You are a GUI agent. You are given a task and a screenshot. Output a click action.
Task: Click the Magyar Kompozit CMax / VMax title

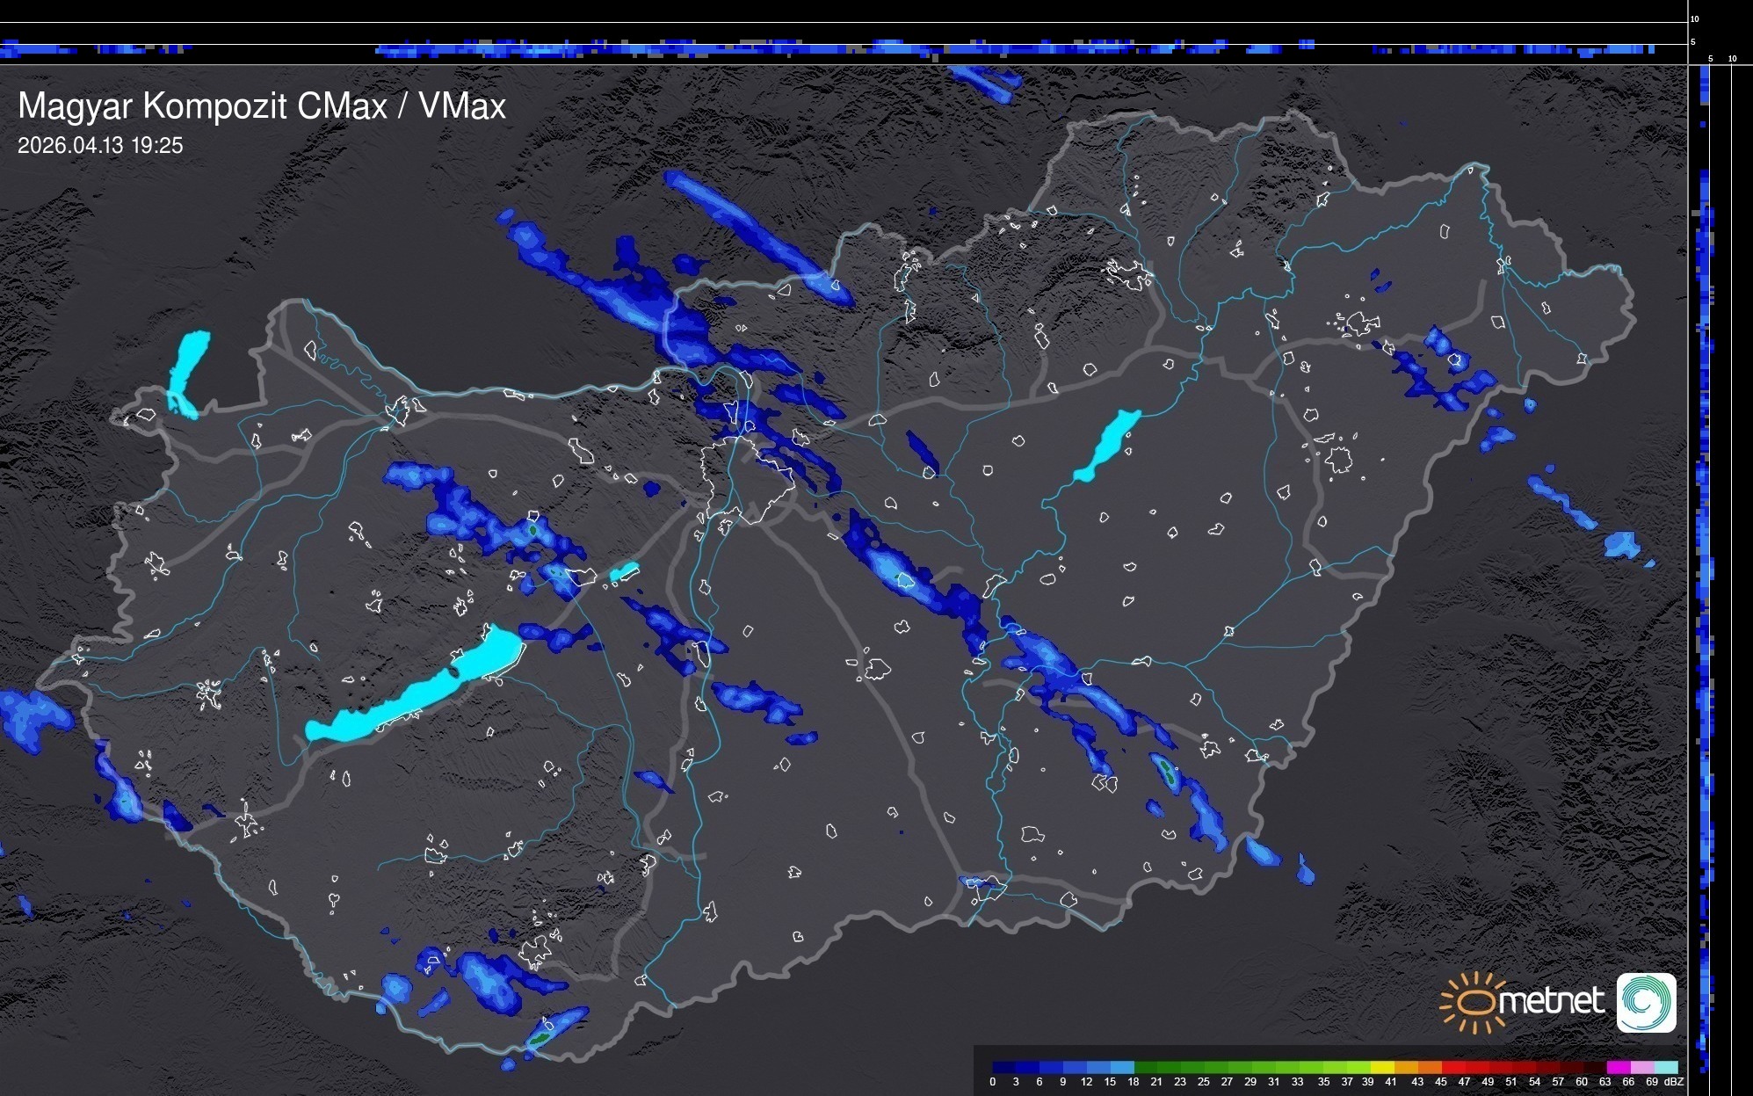[x=262, y=106]
